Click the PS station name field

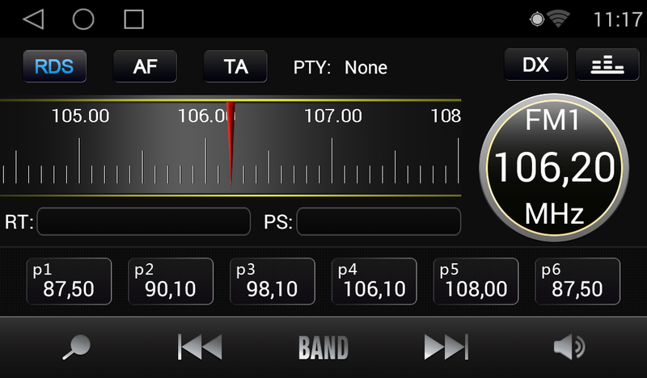tap(378, 222)
